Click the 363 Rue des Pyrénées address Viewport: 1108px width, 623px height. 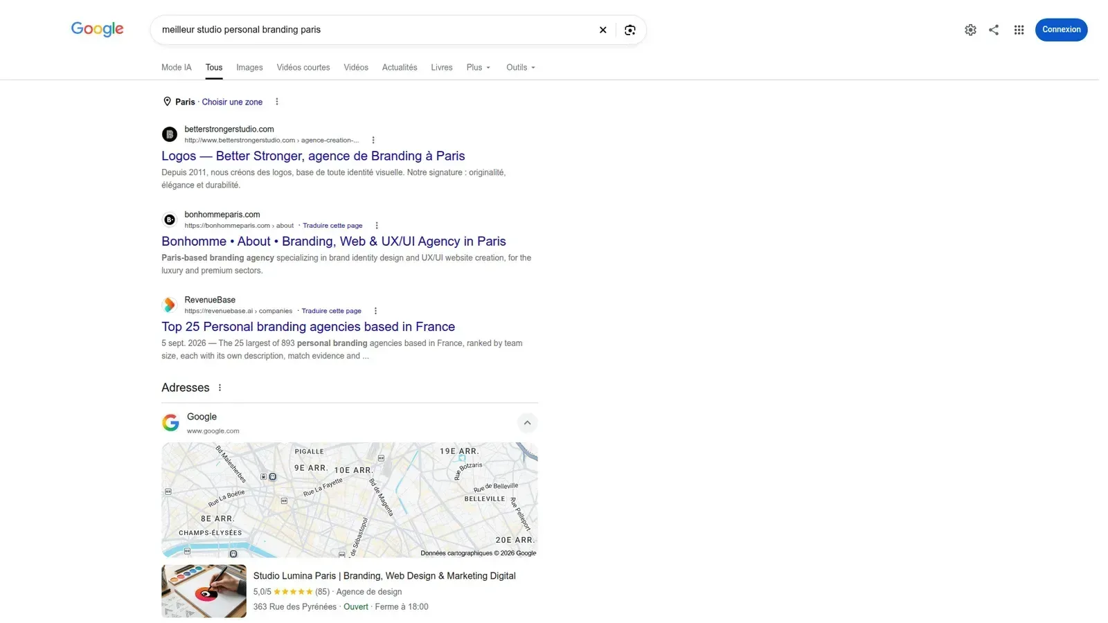295,607
